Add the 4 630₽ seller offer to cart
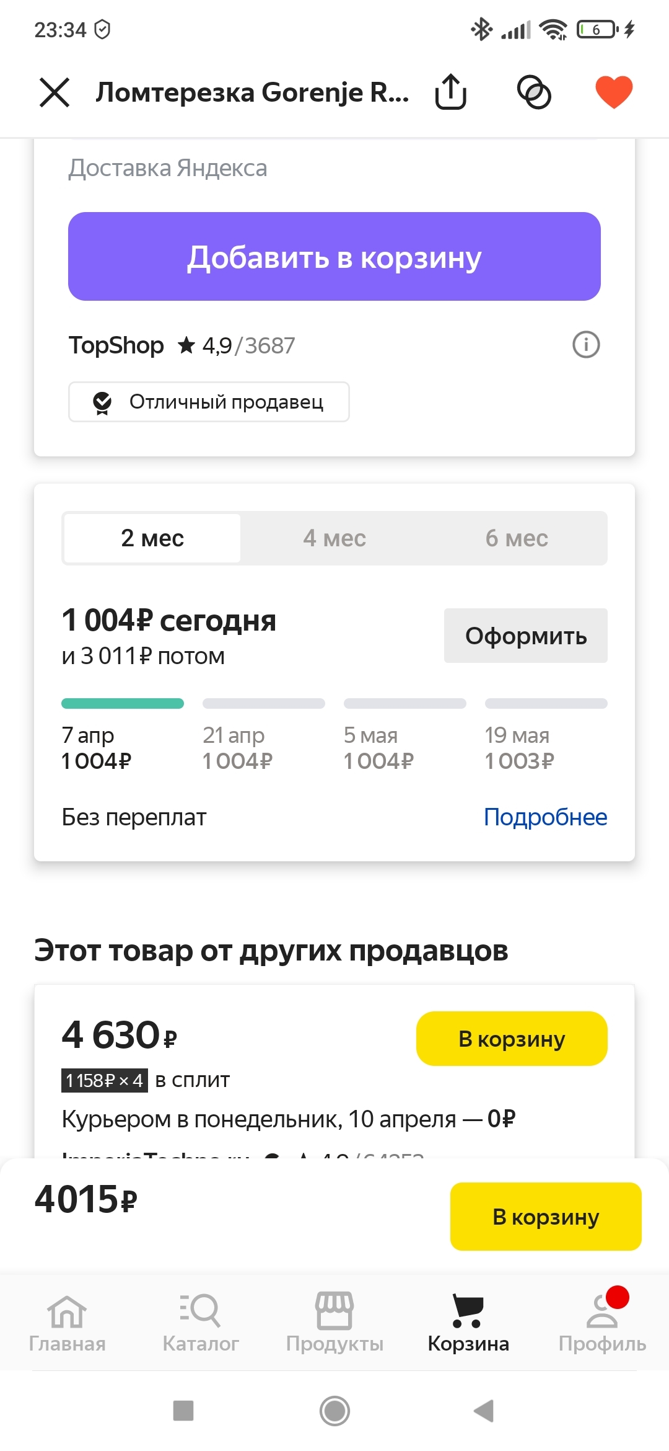Viewport: 669px width, 1451px height. (x=512, y=1039)
